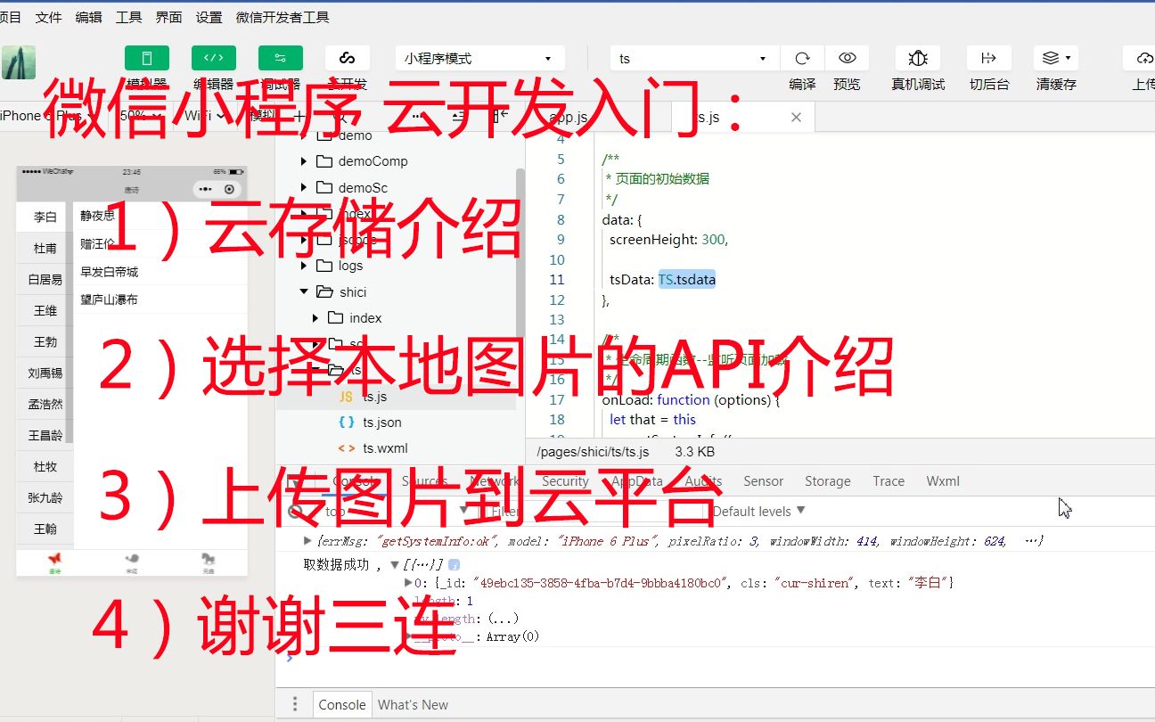This screenshot has width=1155, height=722.
Task: Click the console kebab menu icon
Action: 295,704
